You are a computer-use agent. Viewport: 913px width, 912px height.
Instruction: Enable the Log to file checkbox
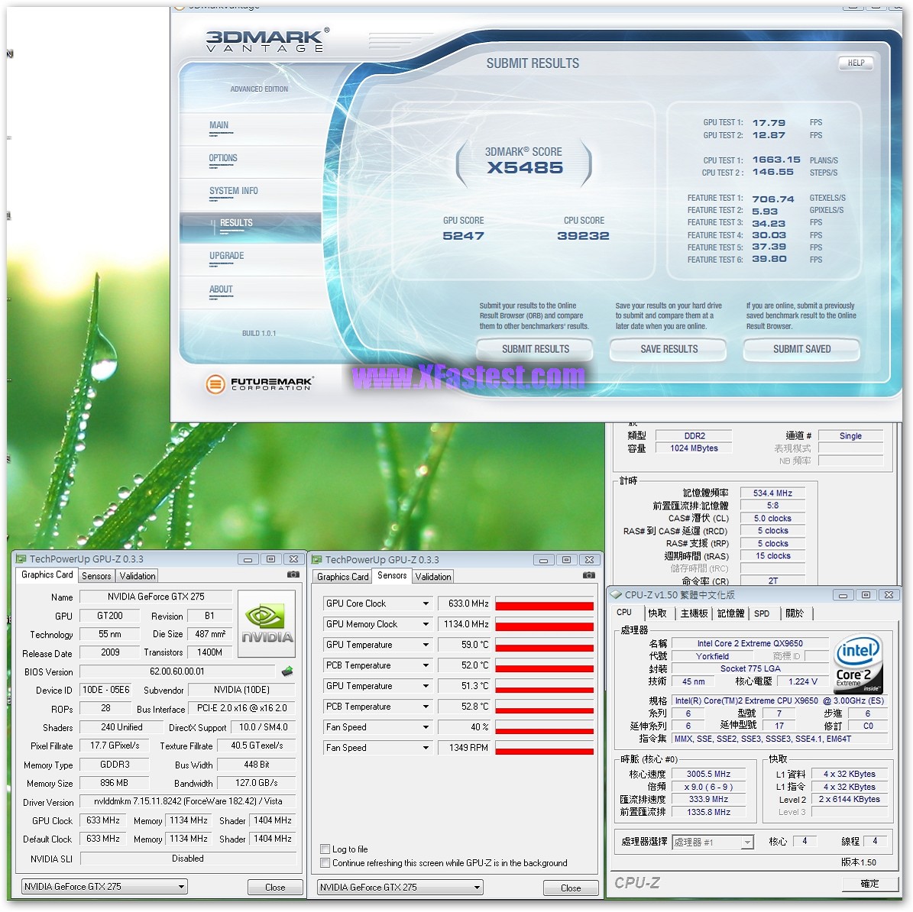click(x=326, y=849)
